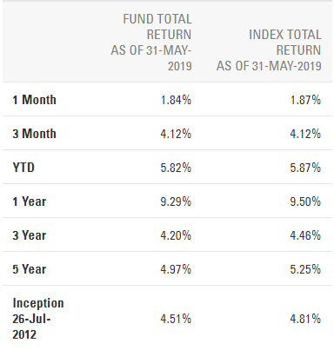Select the 1 Month row label

click(x=34, y=100)
